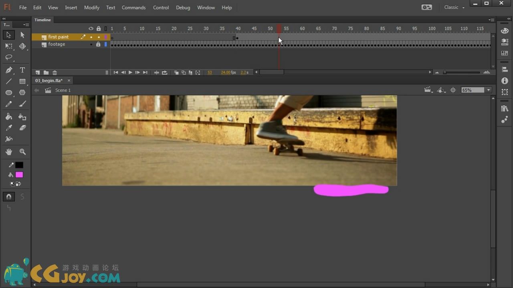Select the Rectangle tool
513x288 pixels.
(x=22, y=81)
